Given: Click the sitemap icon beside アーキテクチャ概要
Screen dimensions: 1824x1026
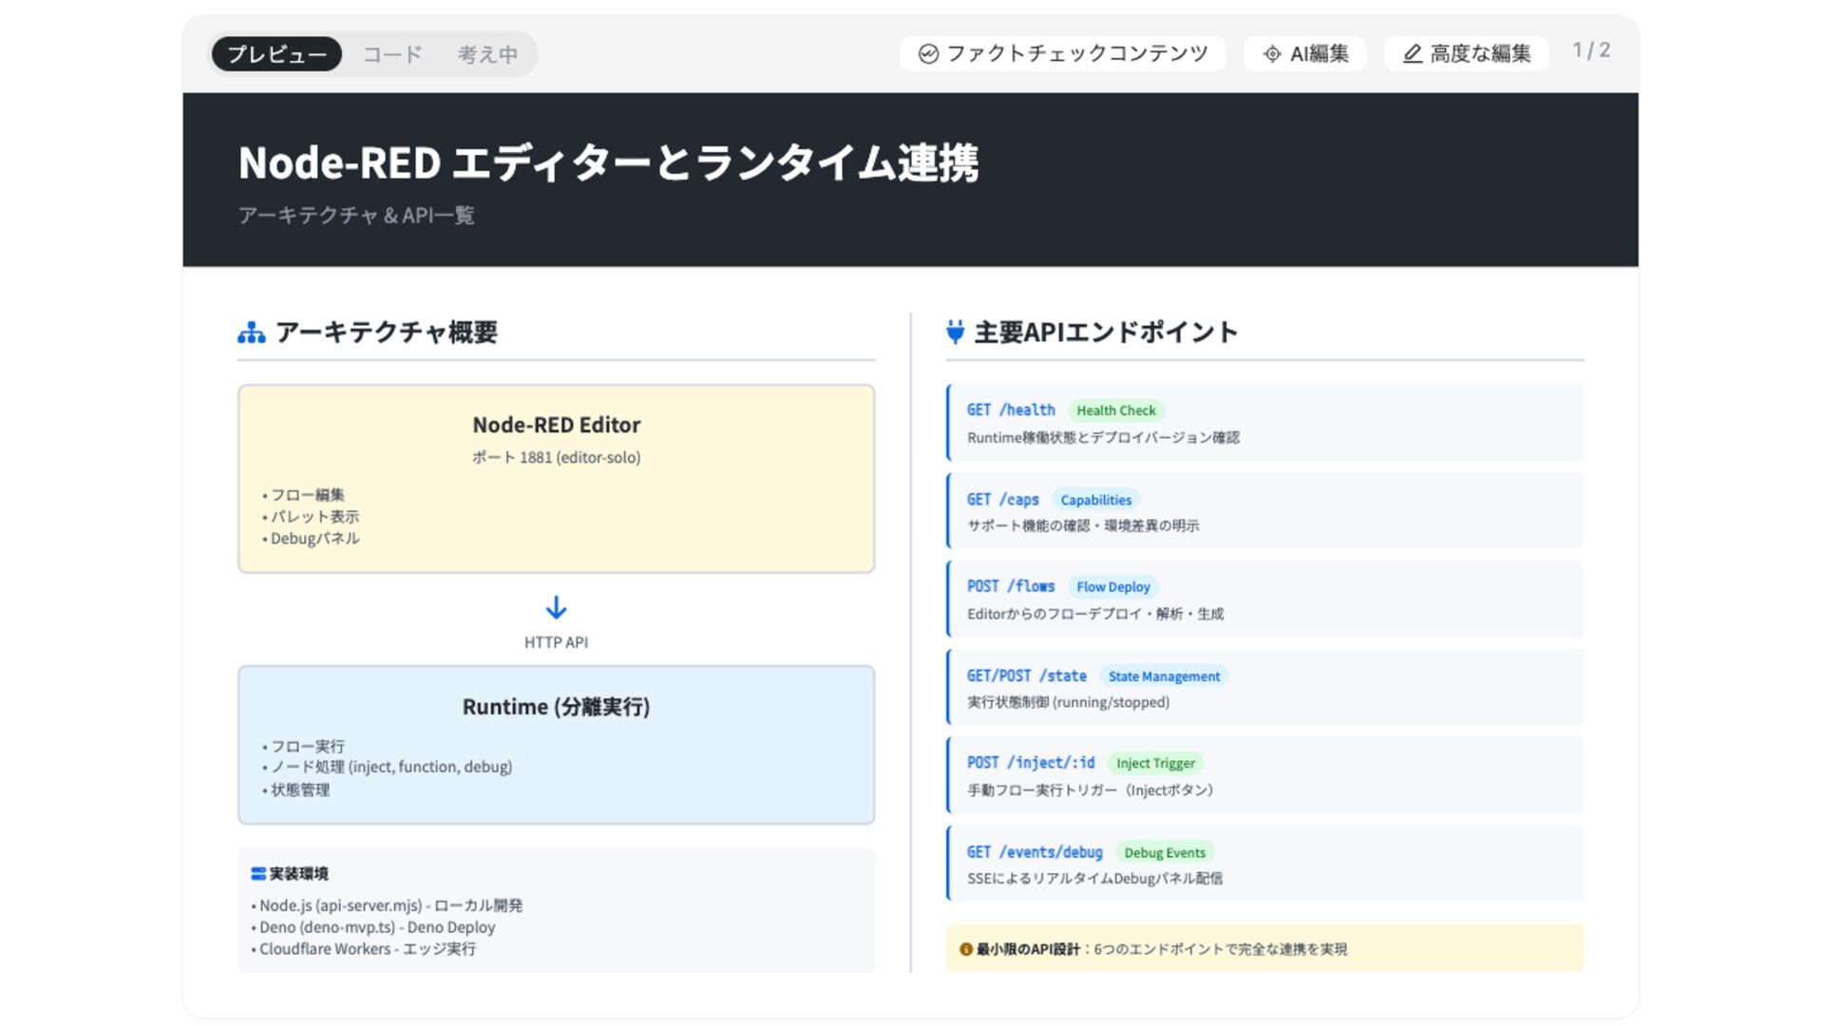Looking at the screenshot, I should click(252, 332).
